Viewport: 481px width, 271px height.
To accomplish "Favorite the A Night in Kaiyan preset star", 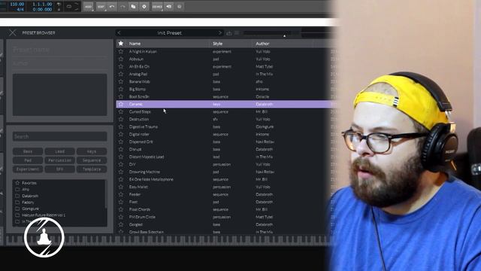I will [x=121, y=52].
